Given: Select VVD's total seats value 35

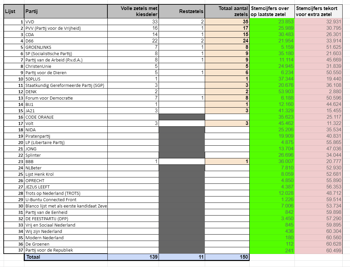Looking at the screenshot, I should coord(227,22).
